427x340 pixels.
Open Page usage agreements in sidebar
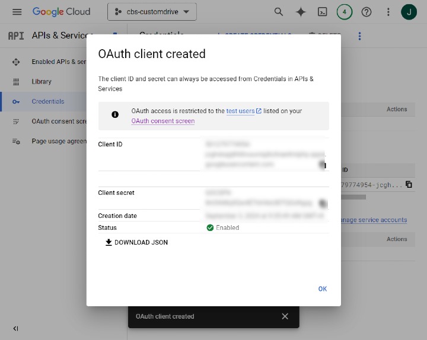coord(58,141)
